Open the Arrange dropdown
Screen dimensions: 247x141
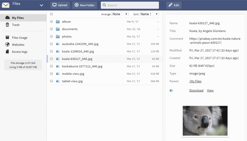pyautogui.click(x=120, y=14)
